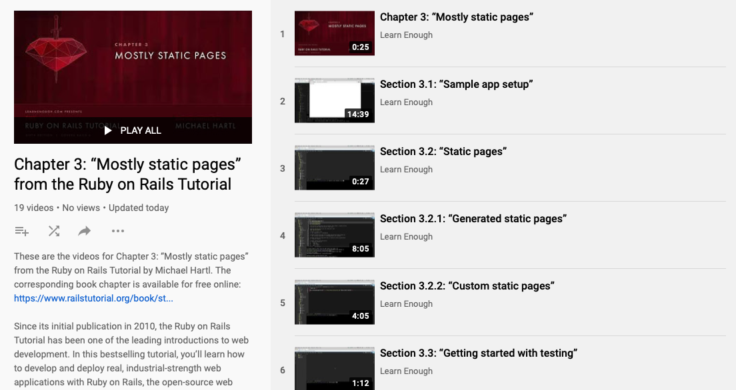Select the Section 3.1 "Sample app setup" title

click(x=456, y=85)
